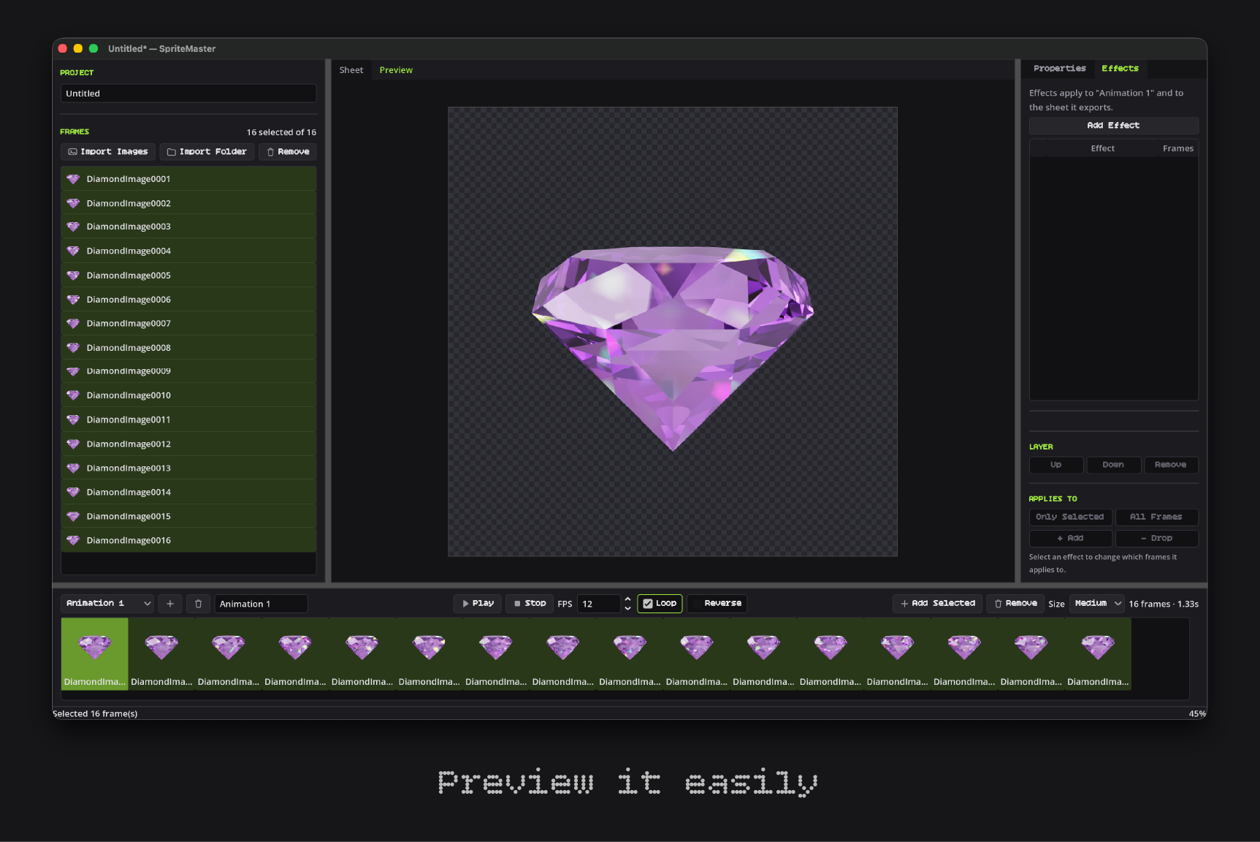Click Add Selected frames button
This screenshot has height=842, width=1260.
click(x=937, y=604)
